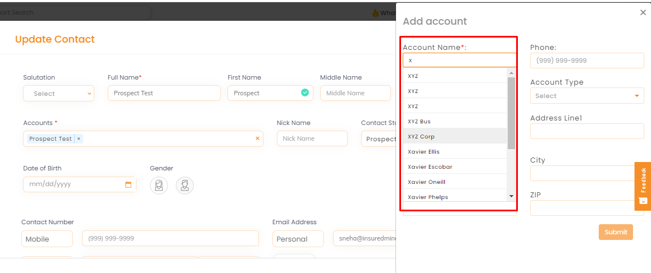
Task: Open the Feedback side tab
Action: pyautogui.click(x=643, y=186)
